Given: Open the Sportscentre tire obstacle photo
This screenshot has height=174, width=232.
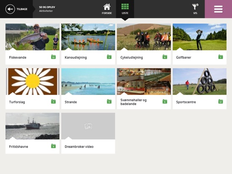Looking at the screenshot, I should tap(200, 82).
